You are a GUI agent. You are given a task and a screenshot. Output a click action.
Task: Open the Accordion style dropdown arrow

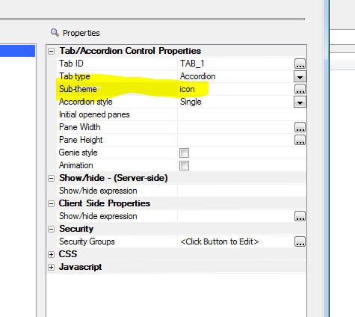click(x=300, y=102)
